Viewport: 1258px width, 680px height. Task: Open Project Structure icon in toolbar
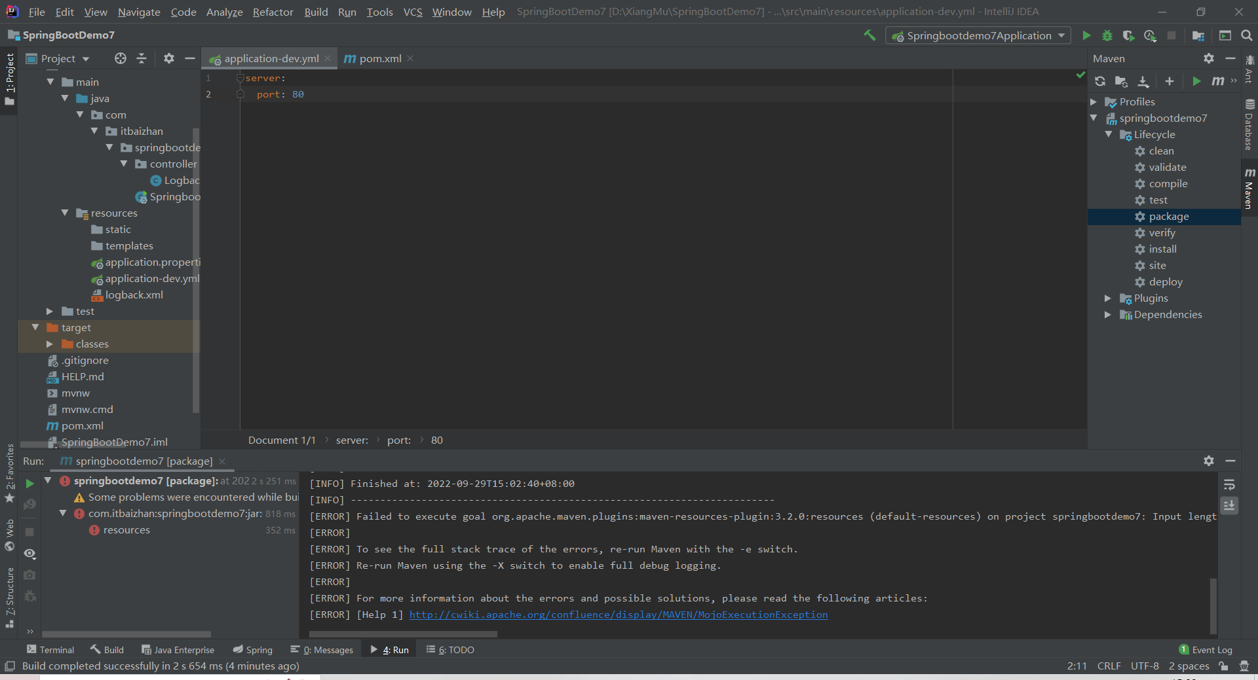pyautogui.click(x=1198, y=35)
